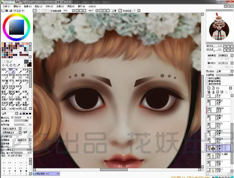The width and height of the screenshot is (234, 178).
Task: Select the Magic Wand tool
Action: [11, 61]
